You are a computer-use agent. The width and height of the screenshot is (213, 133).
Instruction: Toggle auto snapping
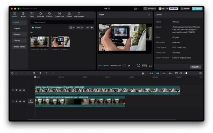pyautogui.click(x=158, y=73)
